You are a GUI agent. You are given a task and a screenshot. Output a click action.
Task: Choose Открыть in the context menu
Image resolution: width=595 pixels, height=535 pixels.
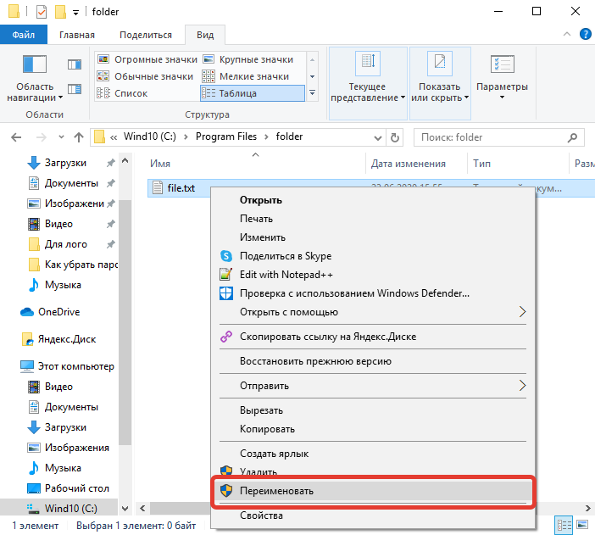tap(373, 200)
